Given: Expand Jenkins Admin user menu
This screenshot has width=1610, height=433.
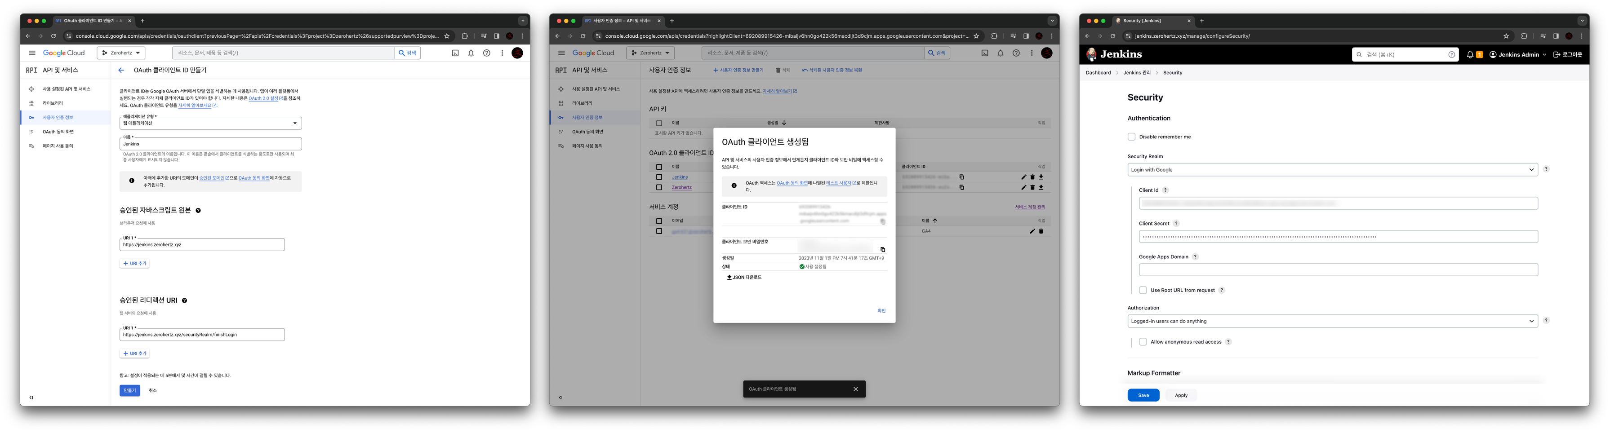Looking at the screenshot, I should tap(1517, 54).
